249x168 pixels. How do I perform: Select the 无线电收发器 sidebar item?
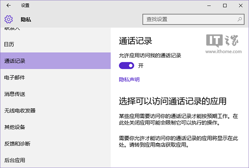pyautogui.click(x=20, y=110)
